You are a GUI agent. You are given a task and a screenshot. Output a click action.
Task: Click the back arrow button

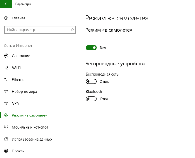pos(6,4)
